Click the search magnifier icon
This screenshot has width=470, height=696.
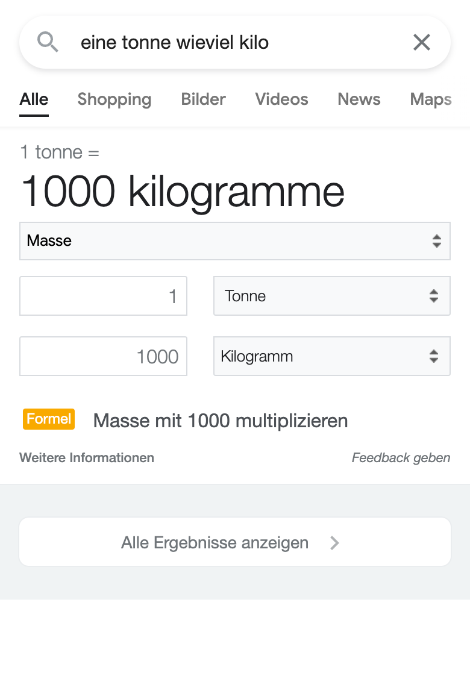tap(48, 42)
